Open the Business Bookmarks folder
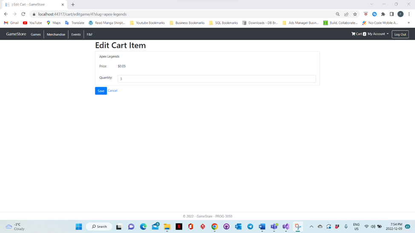The width and height of the screenshot is (415, 233). coord(187,23)
